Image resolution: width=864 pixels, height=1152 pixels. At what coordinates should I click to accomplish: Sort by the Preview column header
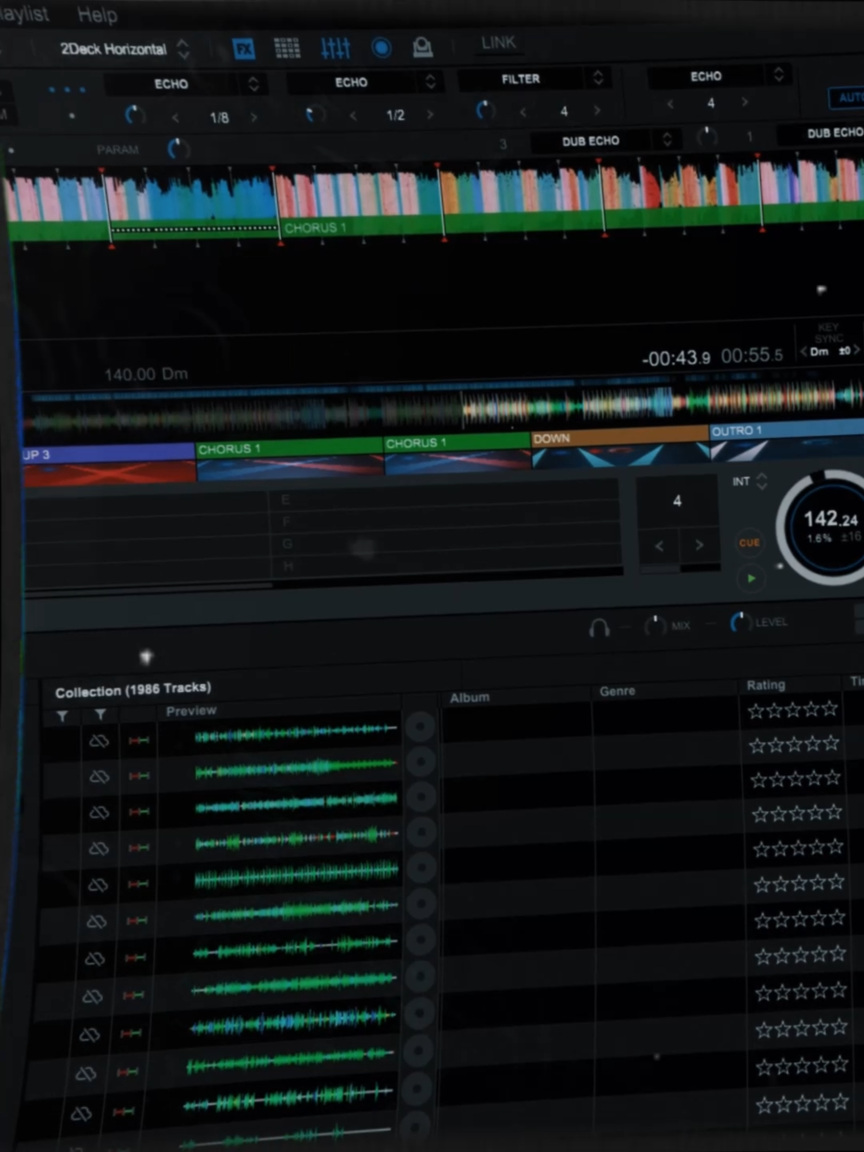click(191, 711)
